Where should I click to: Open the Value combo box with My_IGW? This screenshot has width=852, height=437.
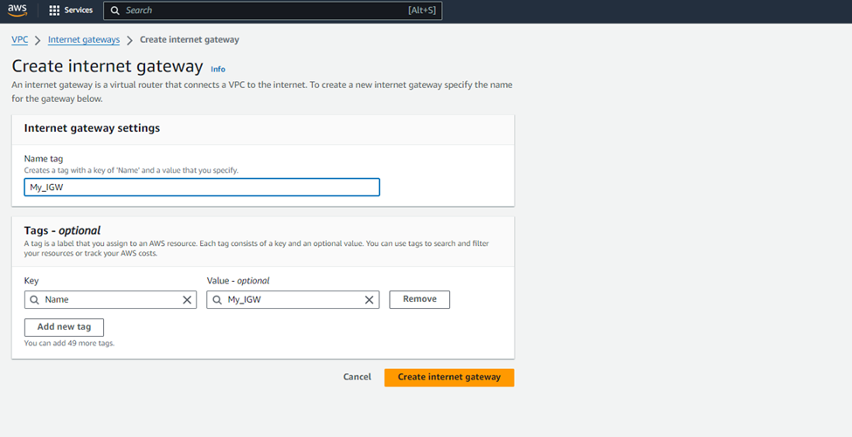(293, 300)
